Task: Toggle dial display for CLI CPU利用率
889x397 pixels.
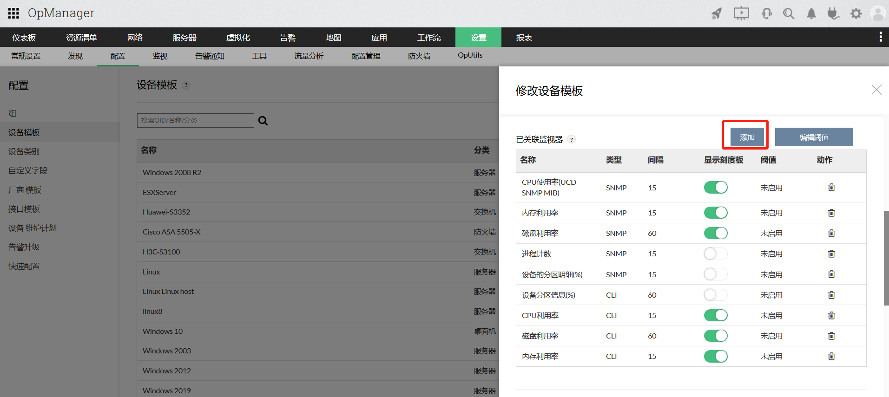Action: [x=716, y=315]
